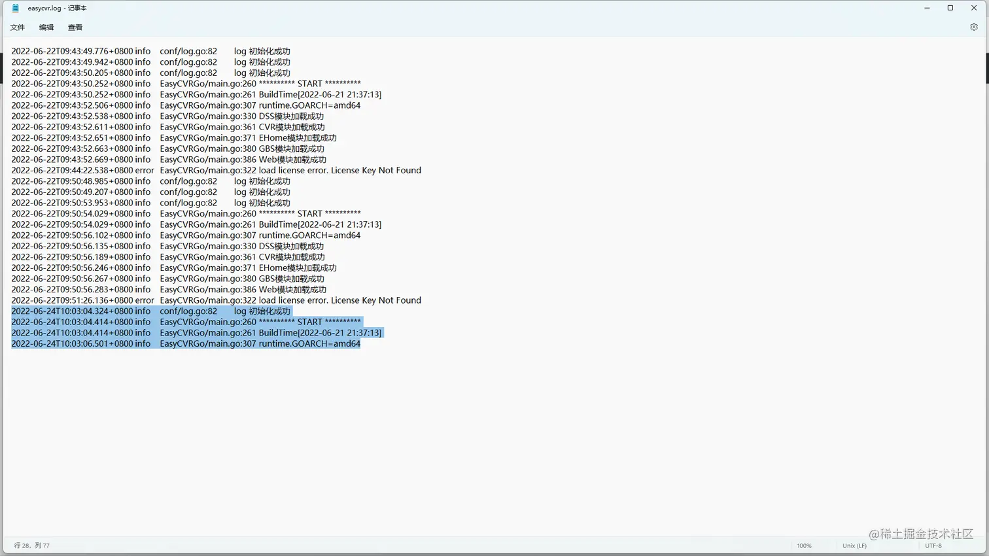989x556 pixels.
Task: Click the 100% zoom status entry
Action: pyautogui.click(x=805, y=546)
